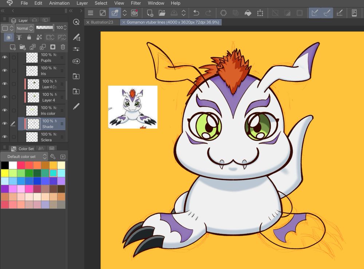This screenshot has height=269, width=364.
Task: Click the merge with layer below icon
Action: pyautogui.click(x=43, y=47)
